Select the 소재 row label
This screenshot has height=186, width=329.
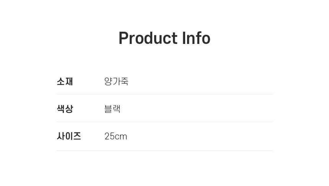pyautogui.click(x=65, y=81)
